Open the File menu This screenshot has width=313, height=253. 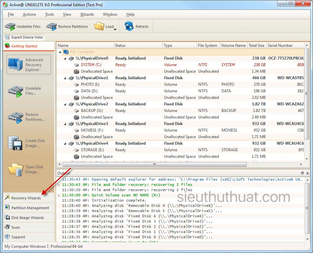tap(11, 14)
